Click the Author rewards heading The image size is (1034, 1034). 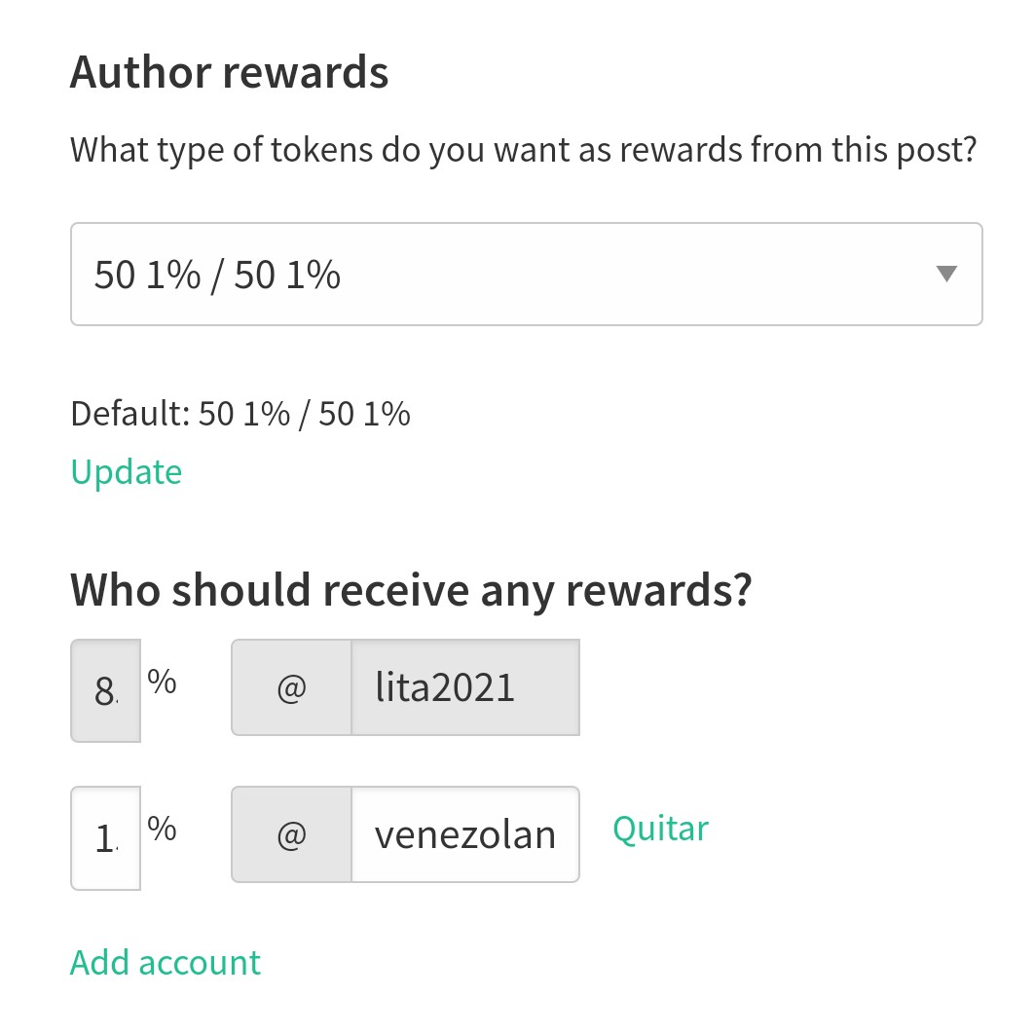[x=230, y=72]
